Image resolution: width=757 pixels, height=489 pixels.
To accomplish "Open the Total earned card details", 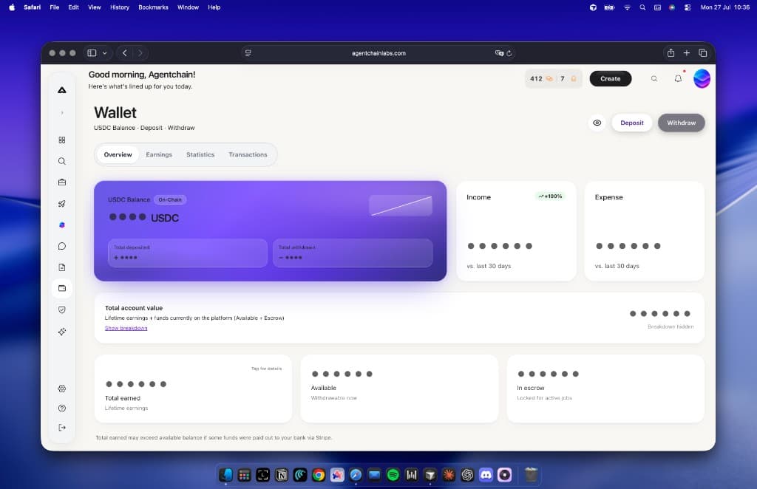I will [193, 389].
